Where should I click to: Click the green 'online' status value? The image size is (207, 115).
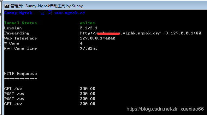pos(87,23)
